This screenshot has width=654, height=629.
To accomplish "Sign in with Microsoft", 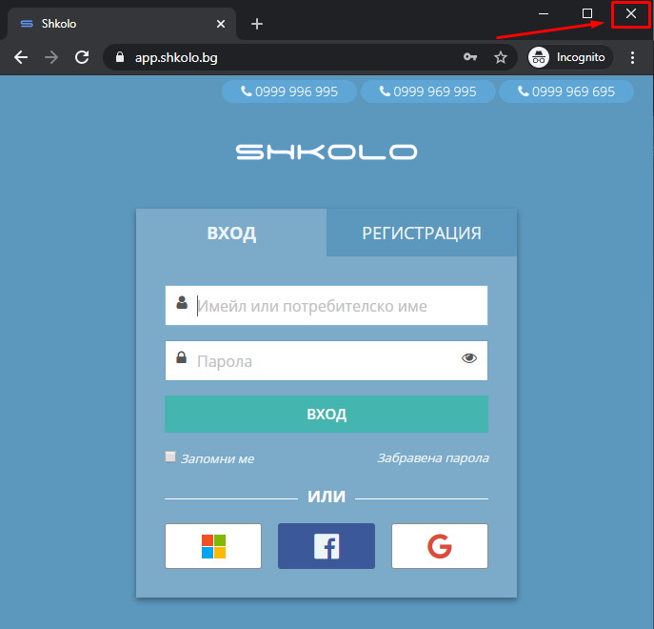I will [213, 546].
